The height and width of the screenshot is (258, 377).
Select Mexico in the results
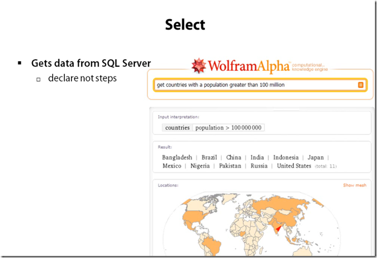click(172, 166)
